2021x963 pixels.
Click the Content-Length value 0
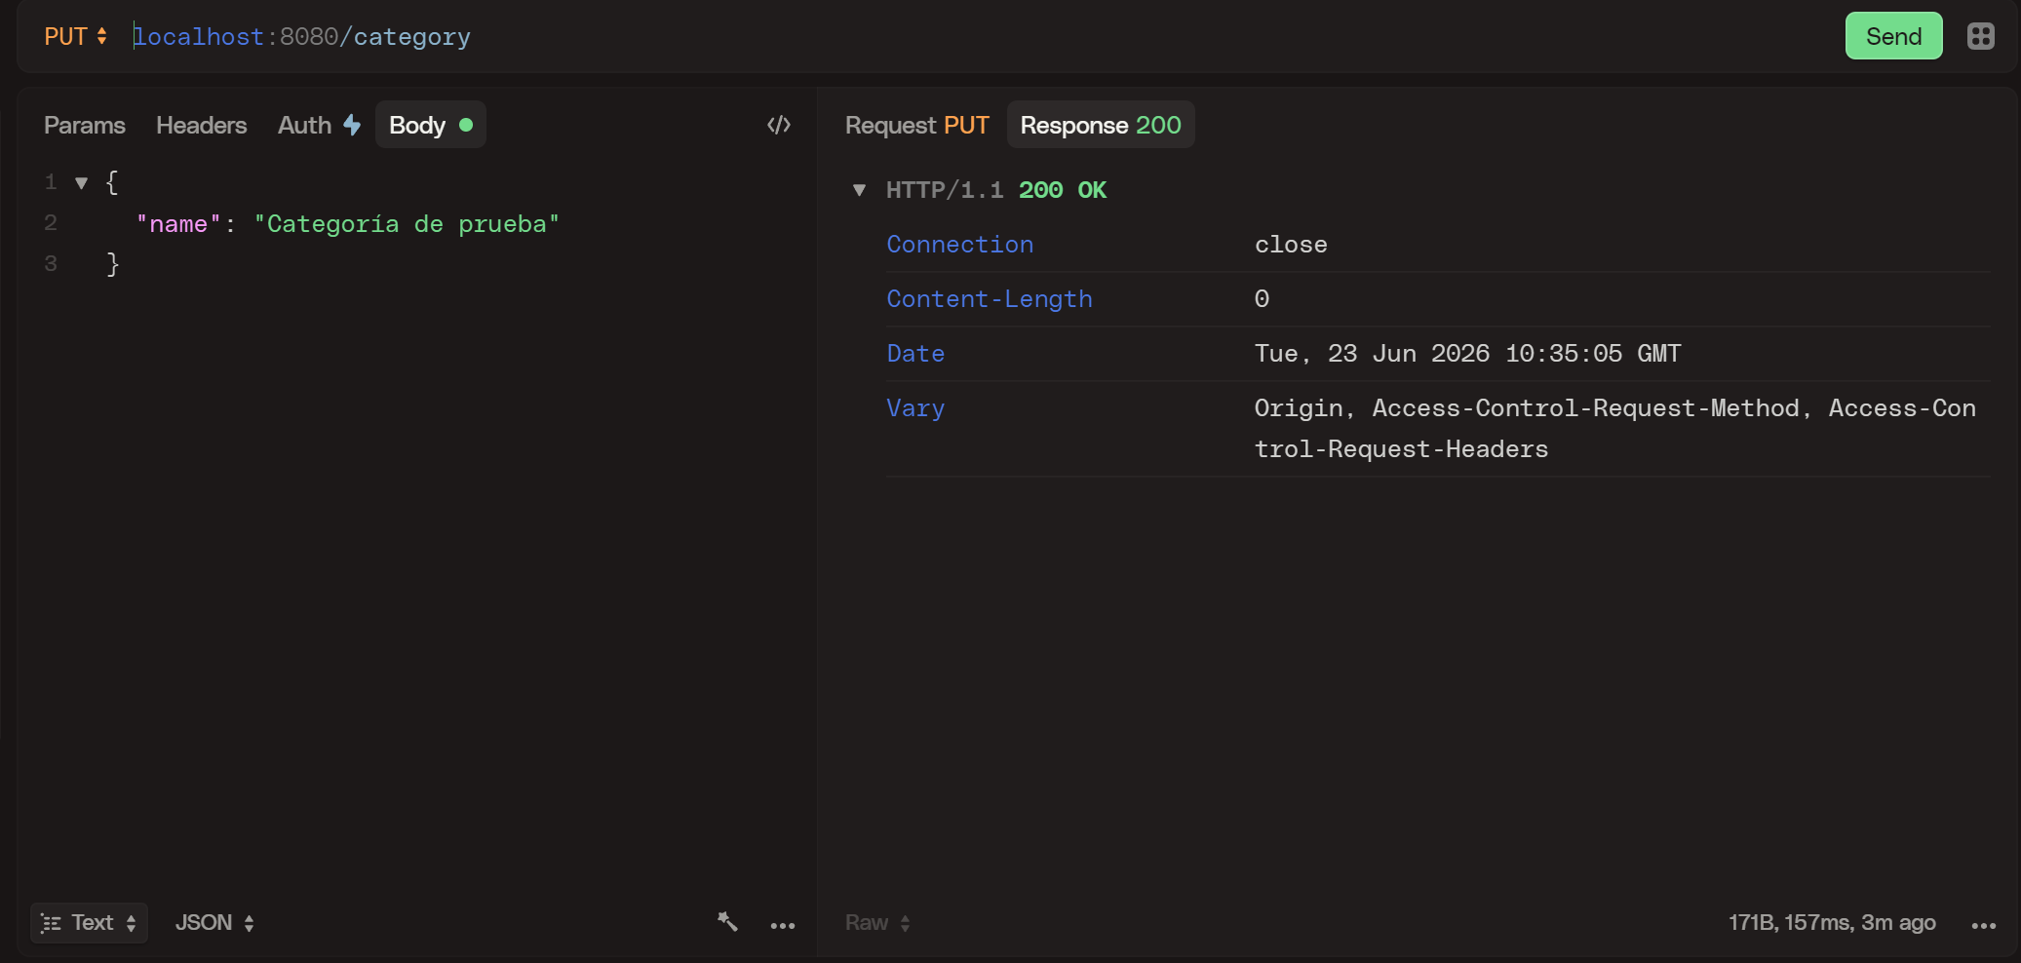(x=1262, y=299)
